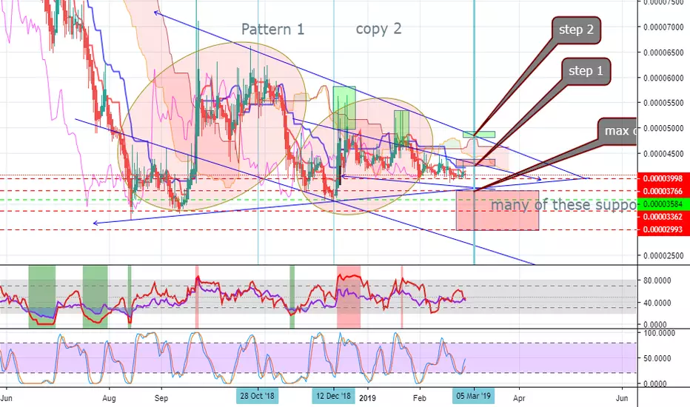Click the 'Aug' time axis label
The height and width of the screenshot is (407, 690).
(x=109, y=398)
